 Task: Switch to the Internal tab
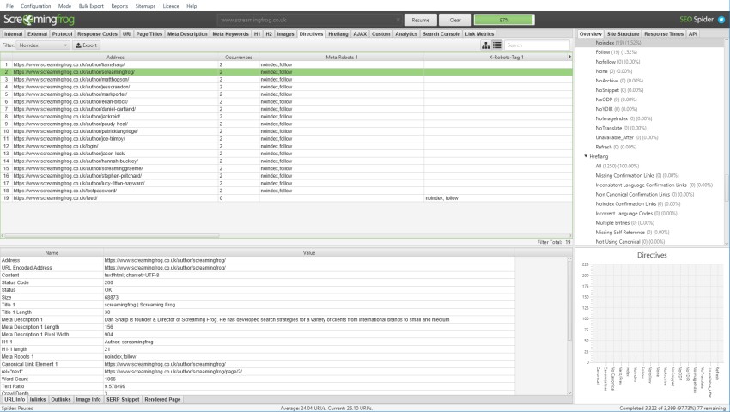tap(13, 34)
